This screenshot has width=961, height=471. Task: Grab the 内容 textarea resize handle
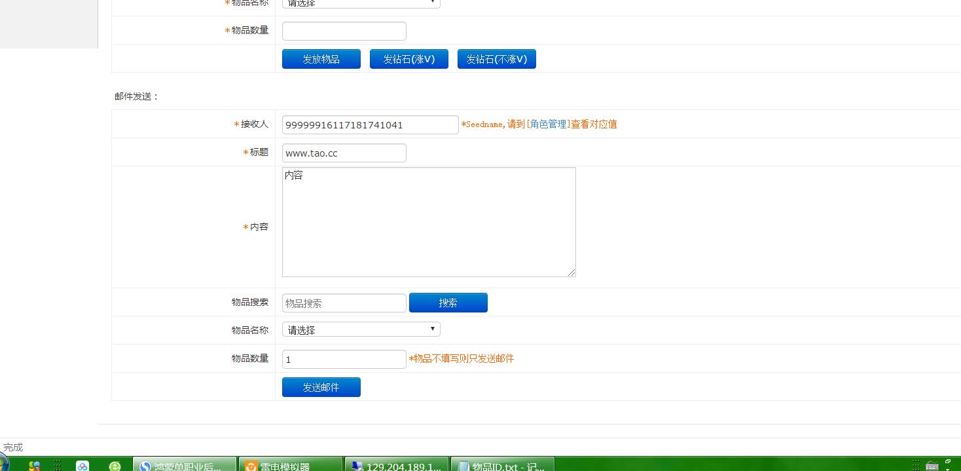tap(571, 273)
